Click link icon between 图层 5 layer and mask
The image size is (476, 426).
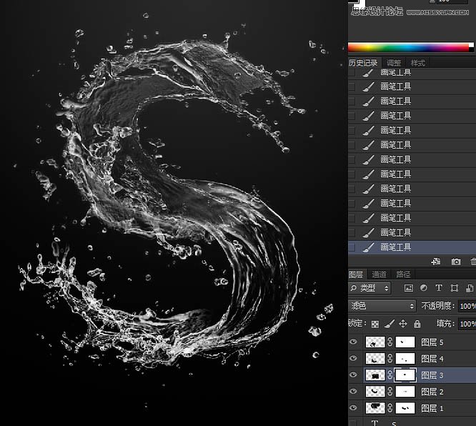[x=390, y=342]
